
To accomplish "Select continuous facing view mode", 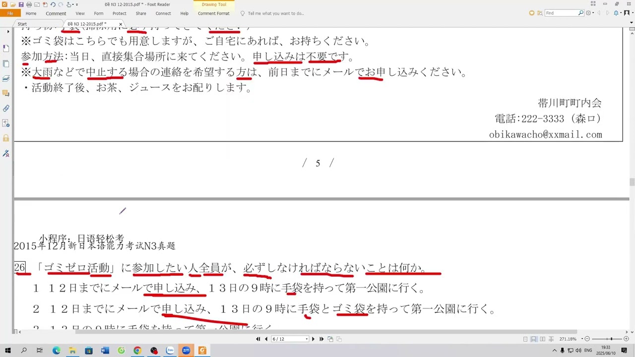I will click(551, 339).
